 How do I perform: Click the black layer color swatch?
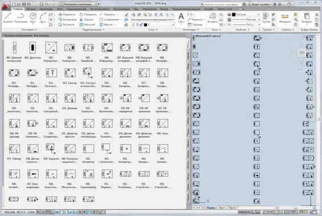(145, 25)
